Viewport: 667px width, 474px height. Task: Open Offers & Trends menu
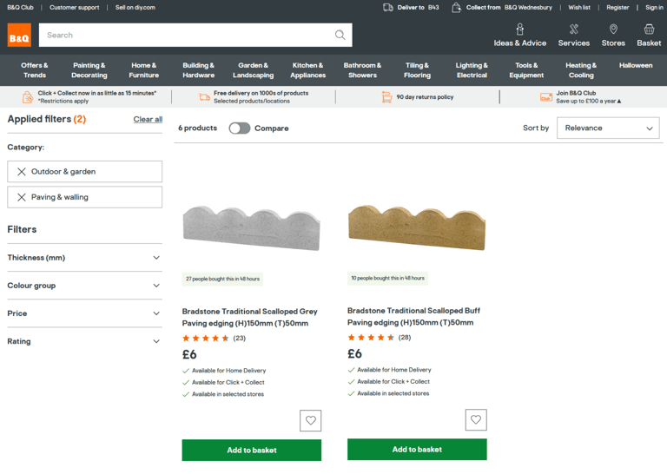coord(35,70)
